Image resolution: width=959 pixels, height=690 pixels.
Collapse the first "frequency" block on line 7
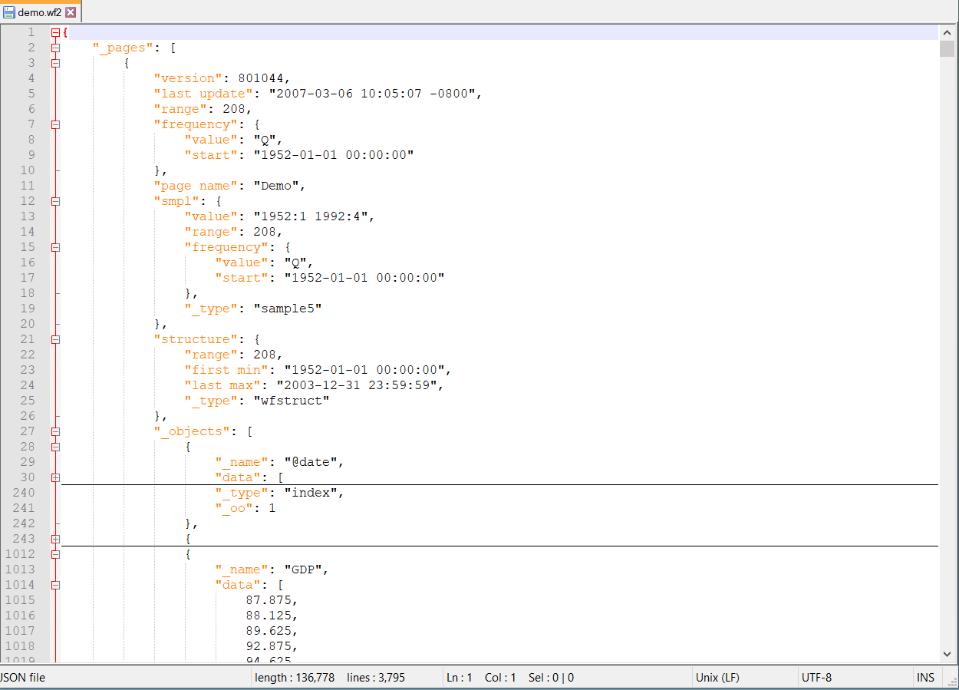click(x=55, y=124)
